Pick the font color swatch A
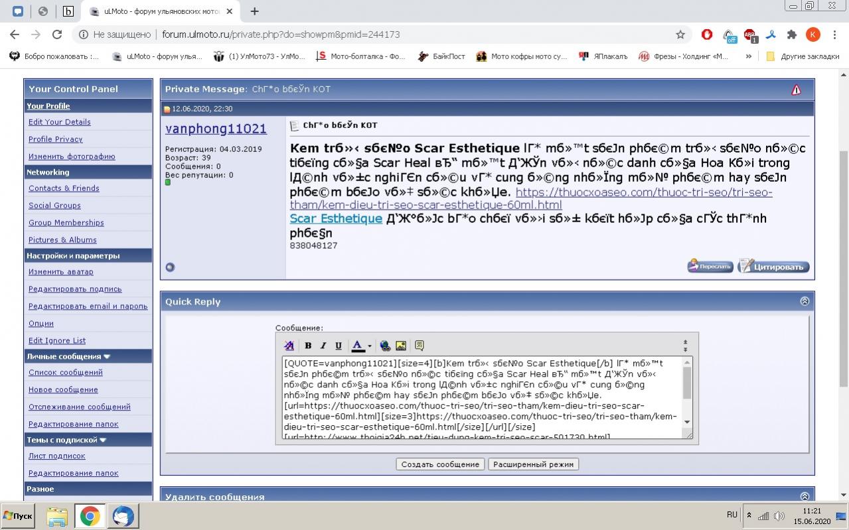This screenshot has height=530, width=849. click(x=357, y=346)
